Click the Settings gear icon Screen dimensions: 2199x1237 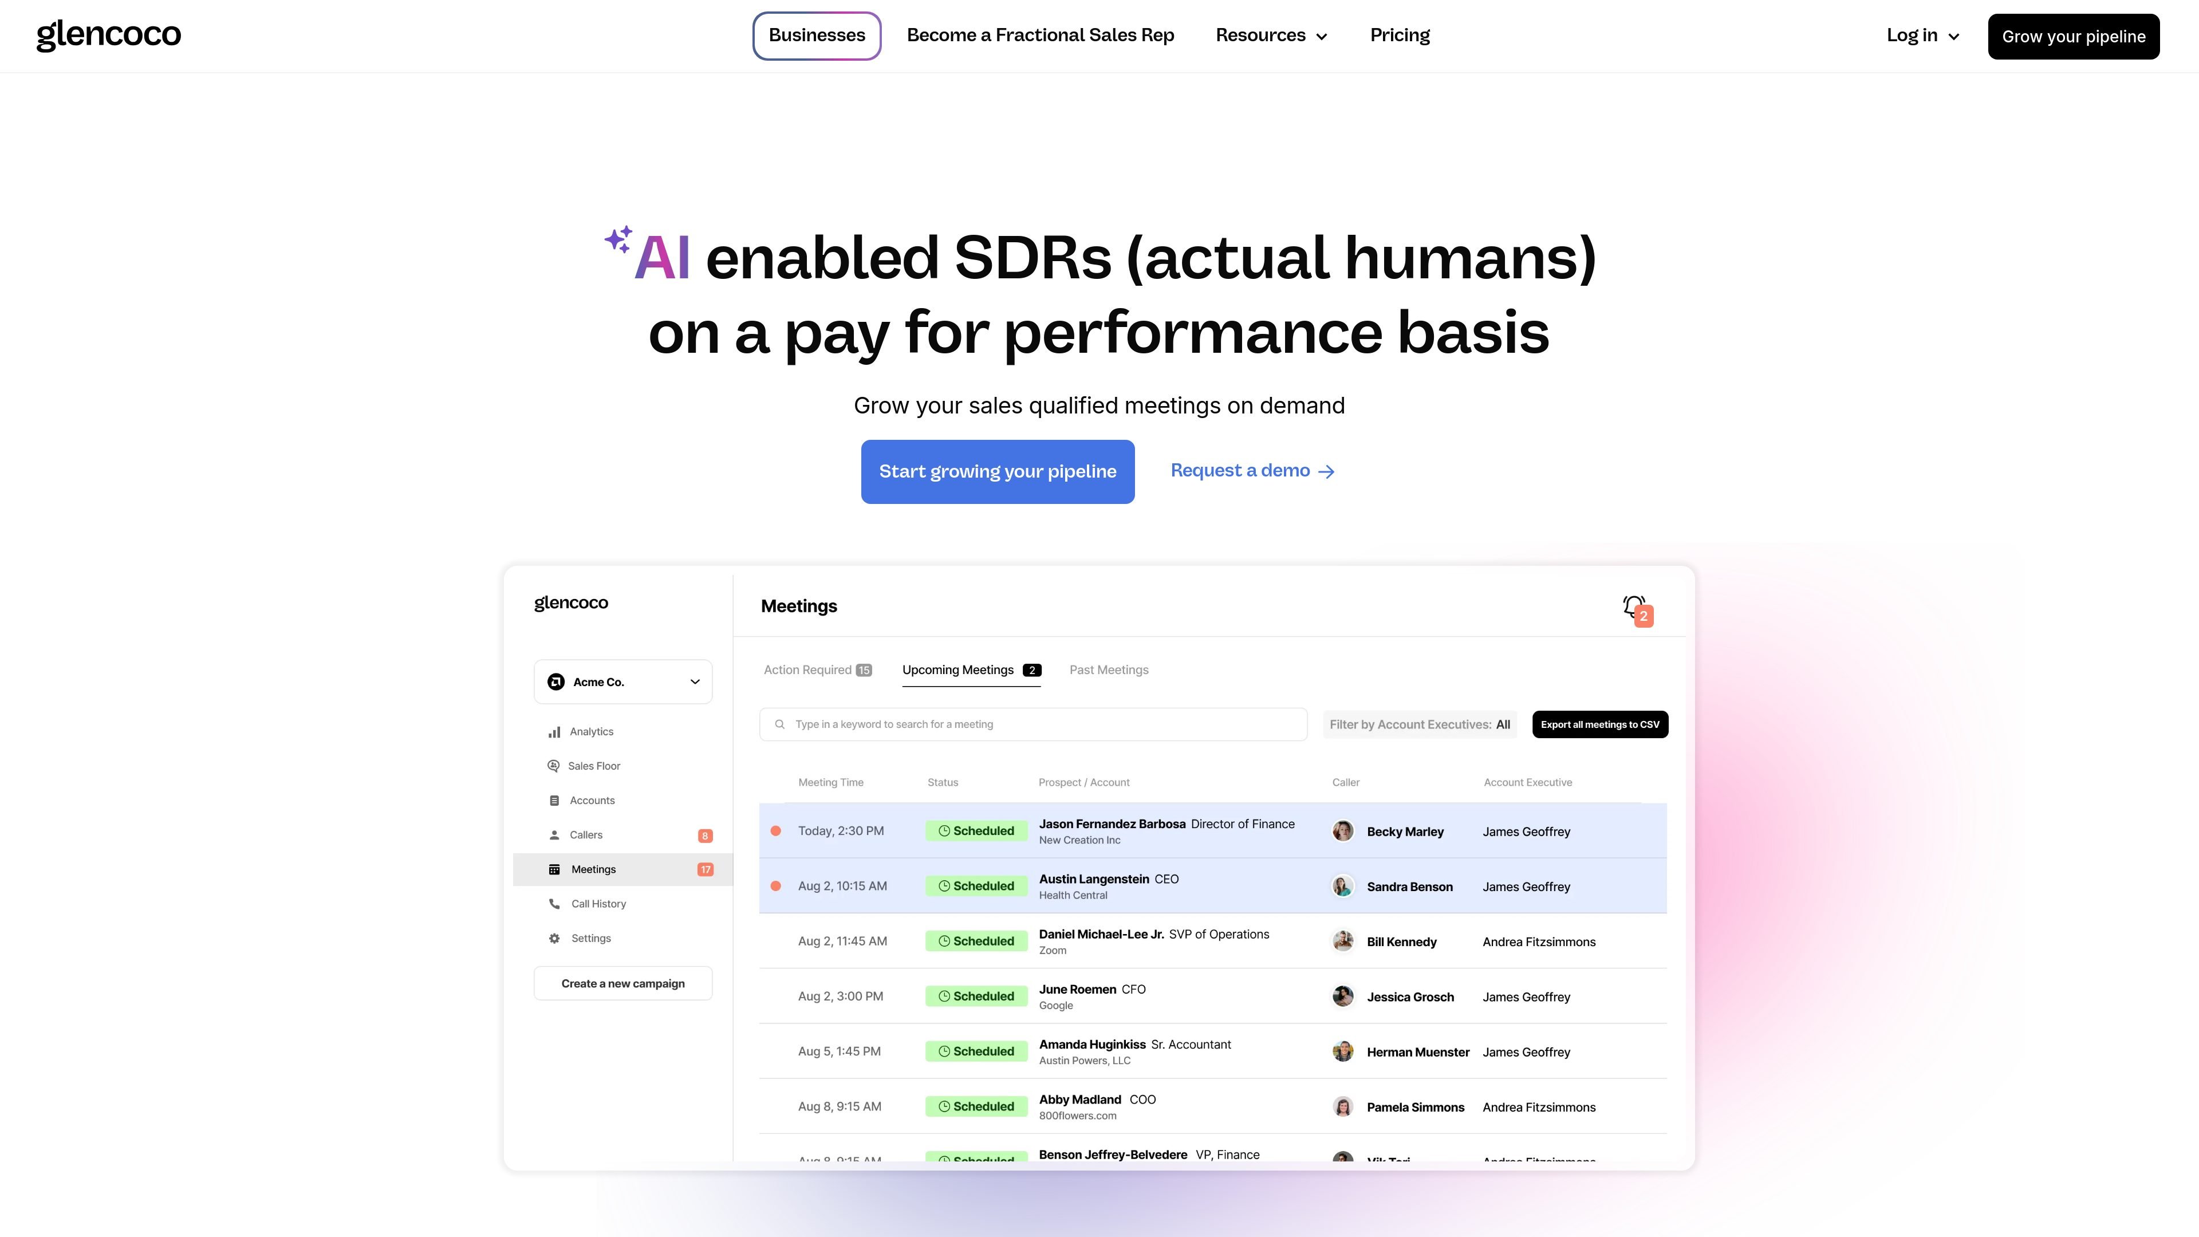point(554,938)
